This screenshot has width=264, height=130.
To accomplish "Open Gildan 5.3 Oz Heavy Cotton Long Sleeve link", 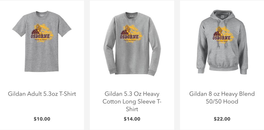I will coord(132,101).
